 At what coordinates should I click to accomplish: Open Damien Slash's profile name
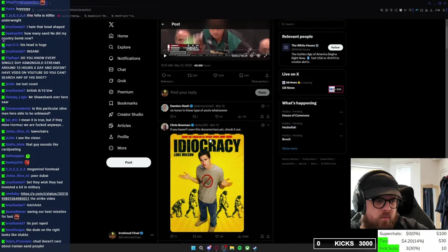[x=180, y=106]
